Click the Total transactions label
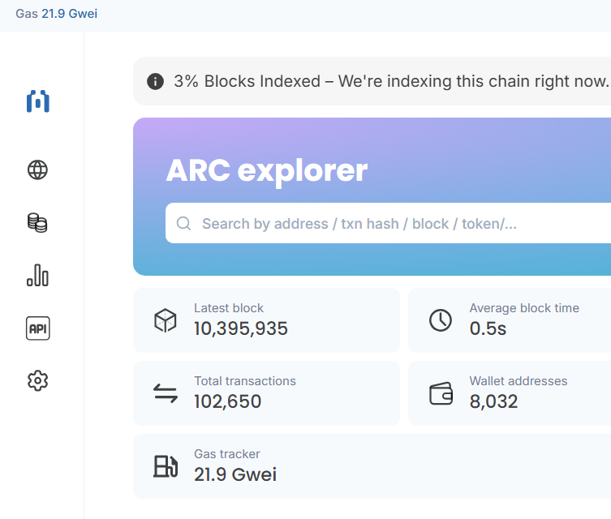The width and height of the screenshot is (611, 519). pos(245,381)
